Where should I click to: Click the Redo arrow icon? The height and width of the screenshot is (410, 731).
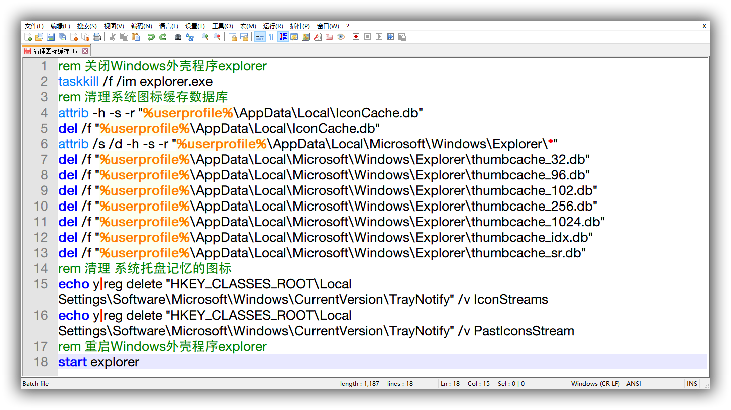point(163,37)
